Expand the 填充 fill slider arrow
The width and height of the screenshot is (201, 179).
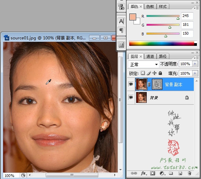[x=195, y=73]
